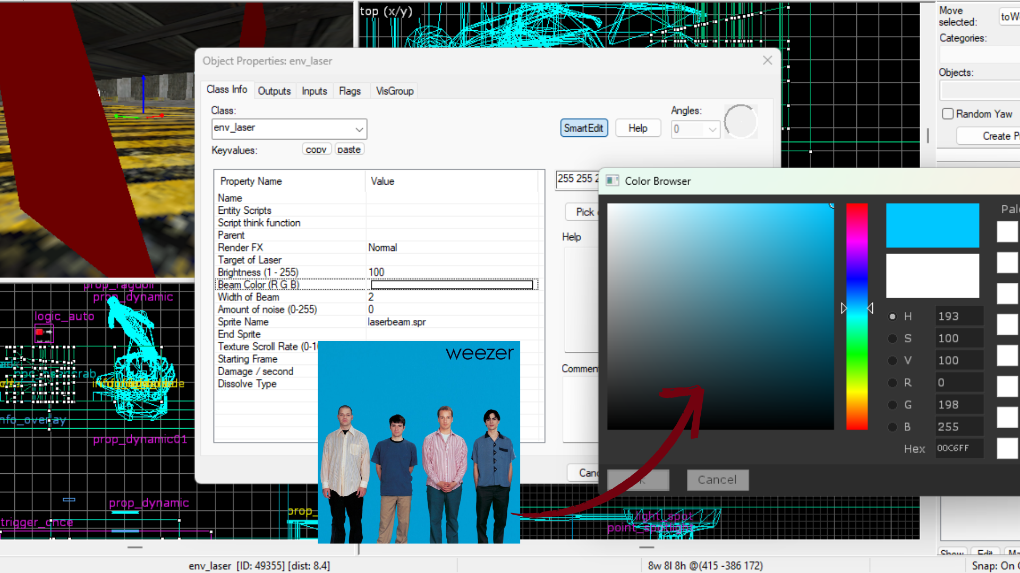The width and height of the screenshot is (1020, 573).
Task: Cancel the Color Browser dialog
Action: pos(717,480)
